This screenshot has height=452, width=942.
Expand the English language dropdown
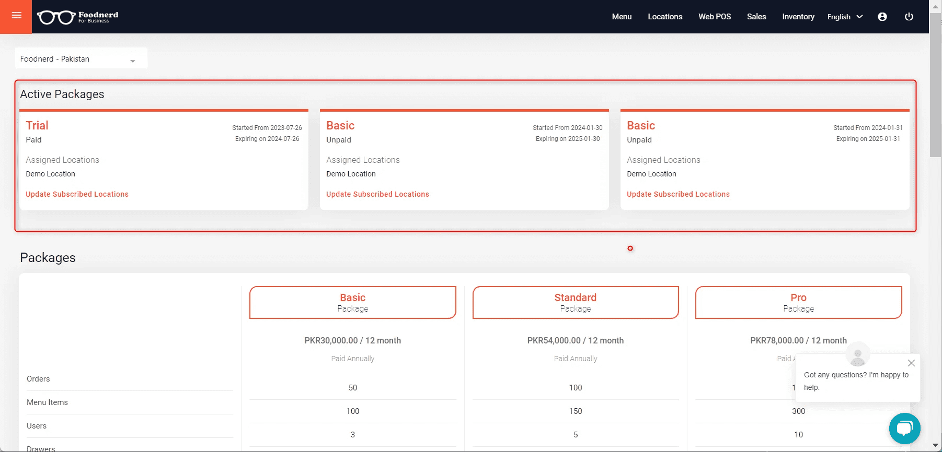pos(845,17)
